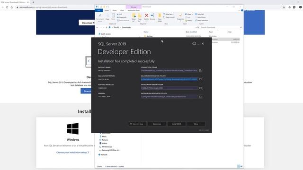Click Downloads in the Explorer address path
This screenshot has height=170, width=303.
126,27
